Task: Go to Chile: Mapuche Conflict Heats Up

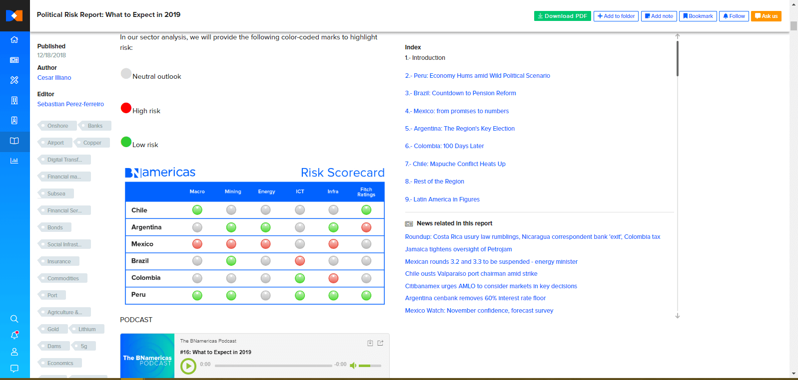Action: 455,164
